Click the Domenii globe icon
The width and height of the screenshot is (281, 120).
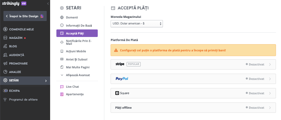[x=62, y=18]
